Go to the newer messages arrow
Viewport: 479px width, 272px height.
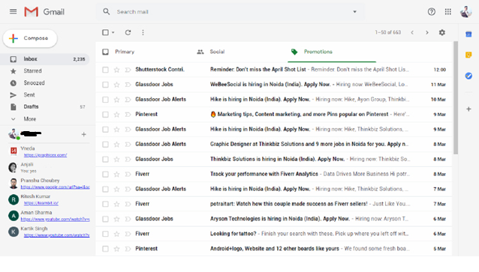point(412,32)
